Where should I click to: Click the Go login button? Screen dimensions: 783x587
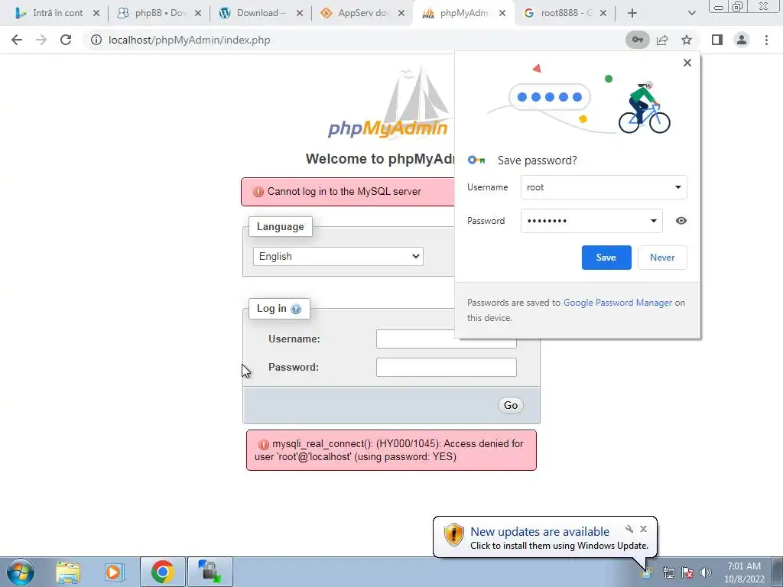click(510, 405)
